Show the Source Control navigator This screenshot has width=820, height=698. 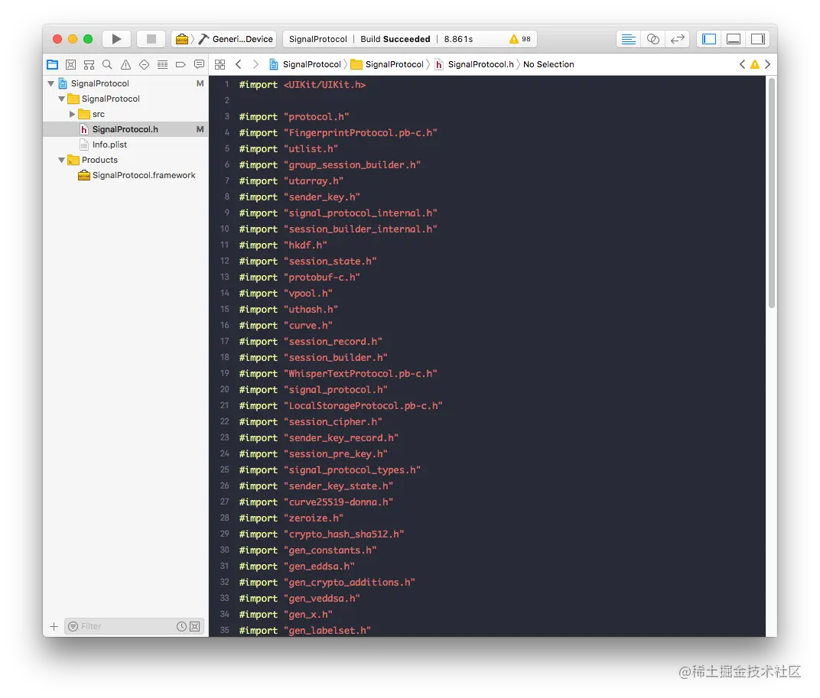tap(70, 64)
